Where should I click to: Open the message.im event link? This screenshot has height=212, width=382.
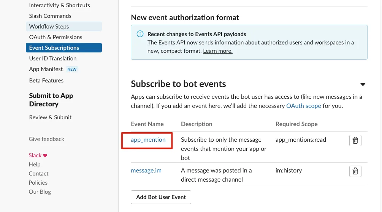(x=146, y=171)
